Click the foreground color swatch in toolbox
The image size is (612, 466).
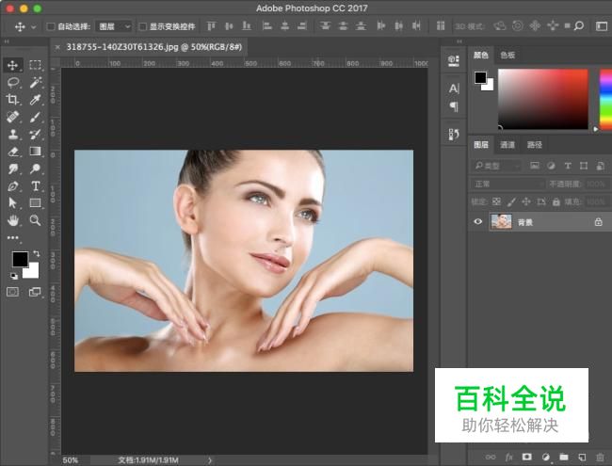(19, 259)
